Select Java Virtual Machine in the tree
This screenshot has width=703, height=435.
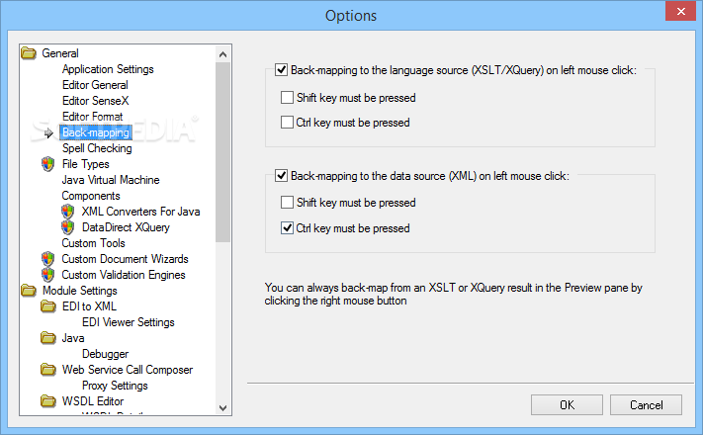[x=111, y=180]
